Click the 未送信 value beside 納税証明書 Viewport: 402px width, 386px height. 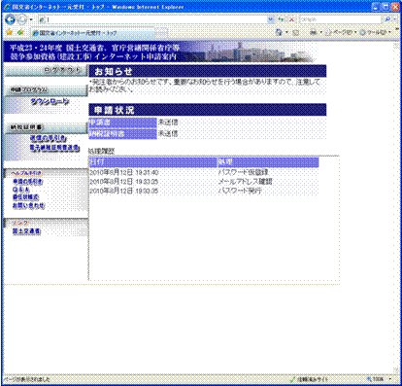click(x=168, y=133)
